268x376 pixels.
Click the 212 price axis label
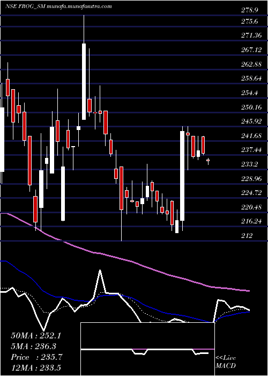246,235
